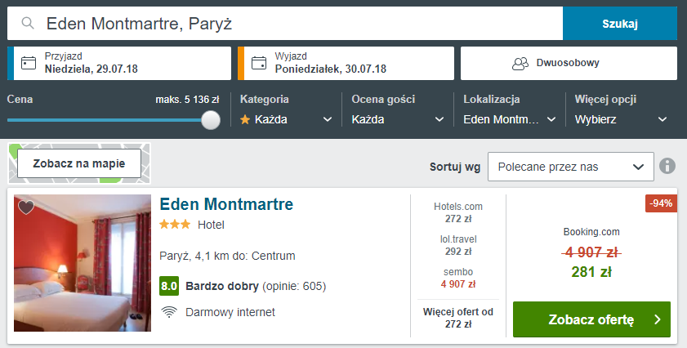The height and width of the screenshot is (348, 687).
Task: Click Bardzo dobry reviews text
Action: coord(256,286)
